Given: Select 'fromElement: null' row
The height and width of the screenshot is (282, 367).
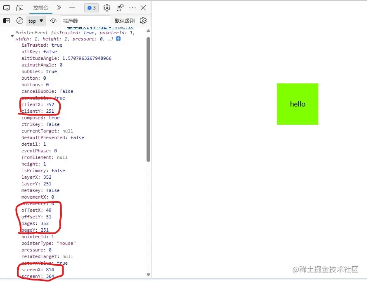Looking at the screenshot, I should coord(45,157).
